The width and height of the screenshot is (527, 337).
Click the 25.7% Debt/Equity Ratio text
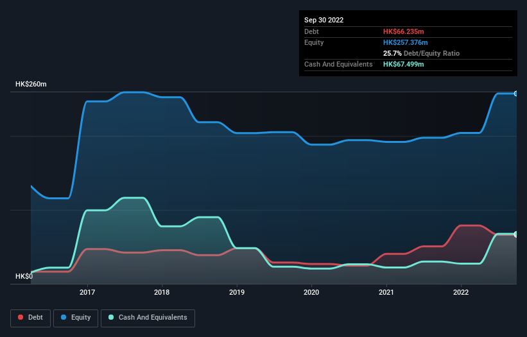(x=421, y=53)
